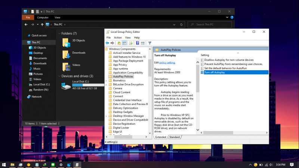Select Set the default behavior for AutoRun
The width and height of the screenshot is (299, 168).
point(225,68)
